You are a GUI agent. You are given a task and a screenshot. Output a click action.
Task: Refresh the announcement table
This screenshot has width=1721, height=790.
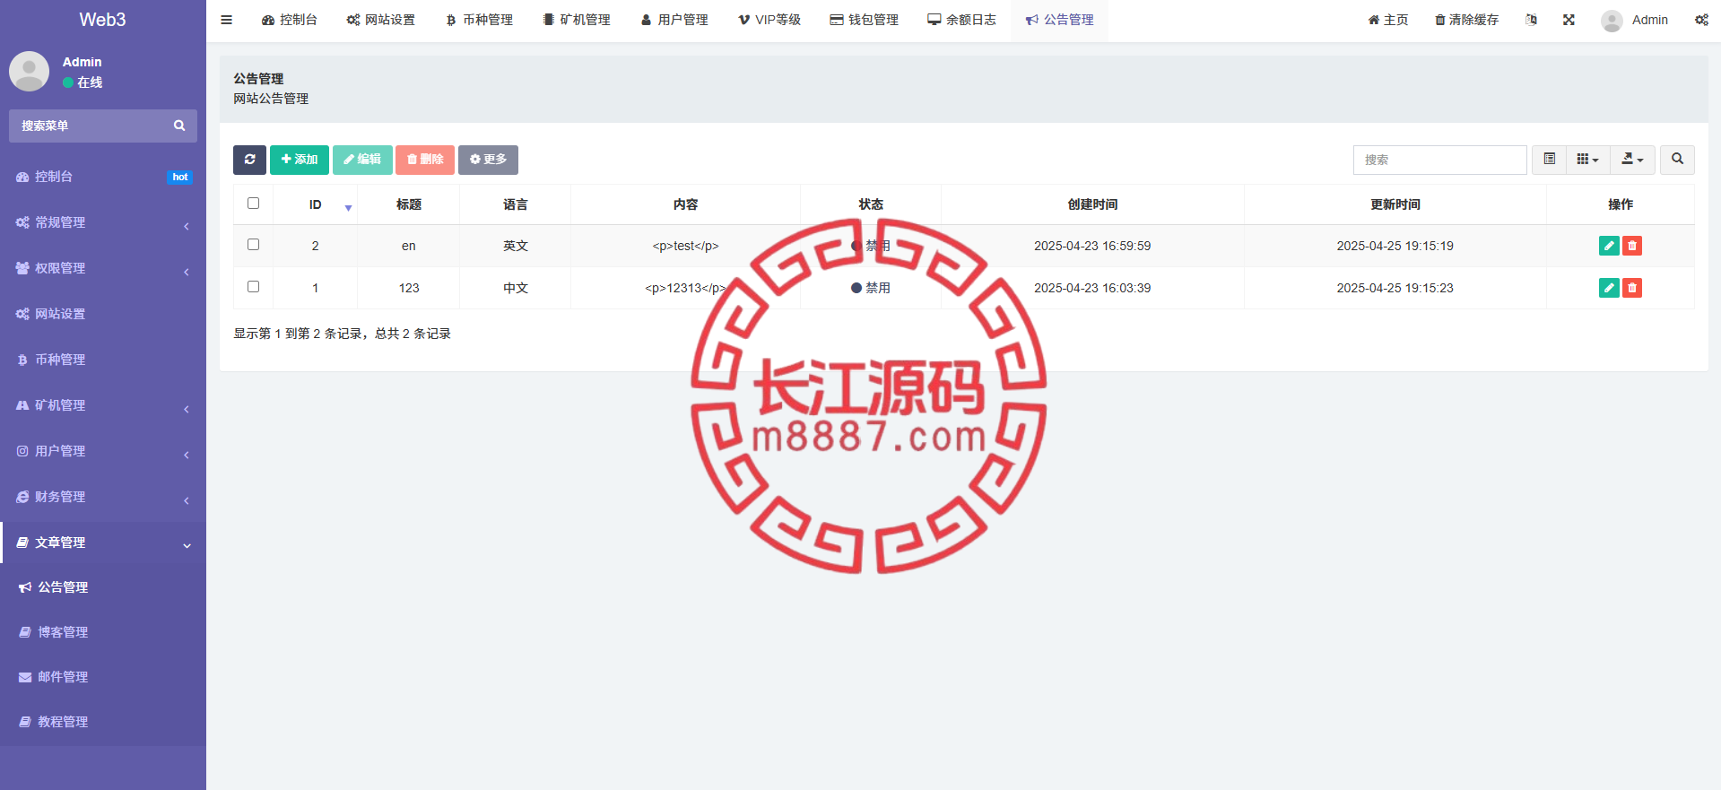pos(249,160)
